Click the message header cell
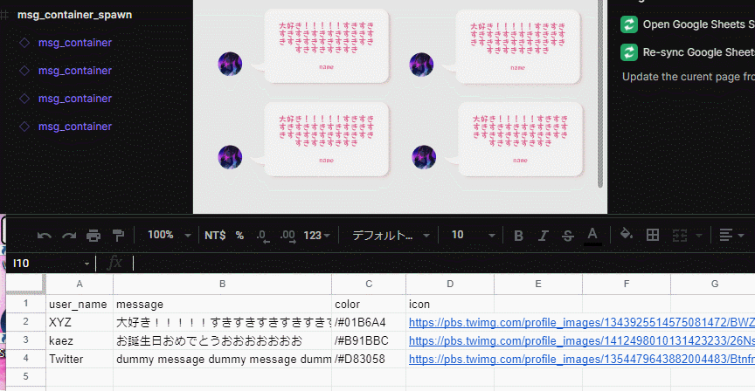 (223, 304)
